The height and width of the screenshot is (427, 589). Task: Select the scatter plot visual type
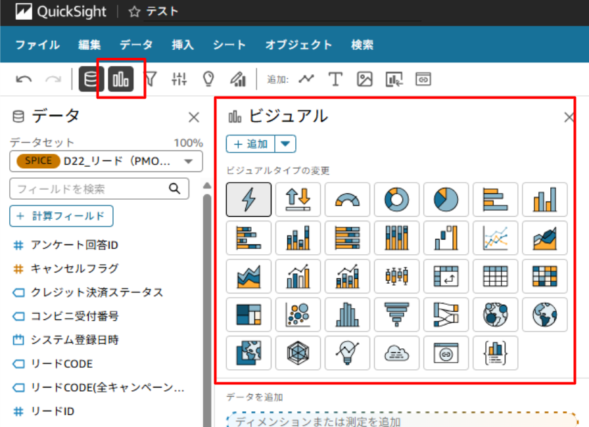tap(298, 315)
